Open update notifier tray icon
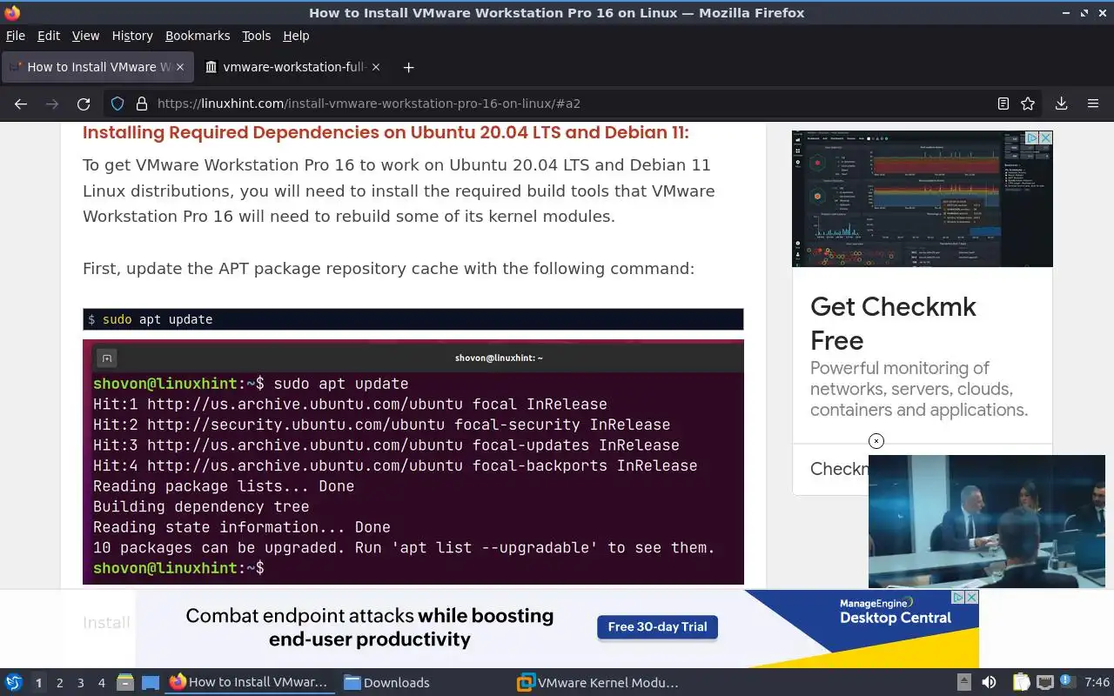 coord(1068,683)
